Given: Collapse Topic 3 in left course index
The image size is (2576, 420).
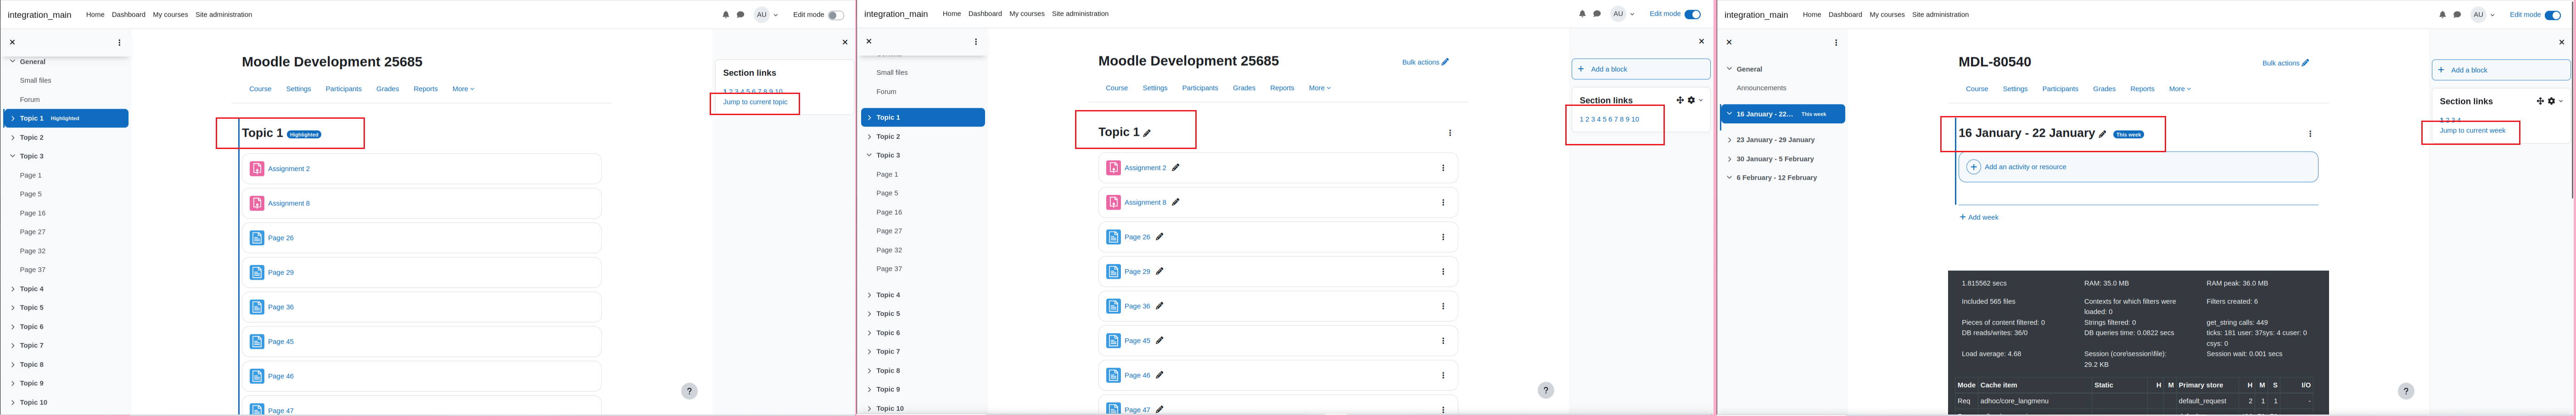Looking at the screenshot, I should 13,156.
